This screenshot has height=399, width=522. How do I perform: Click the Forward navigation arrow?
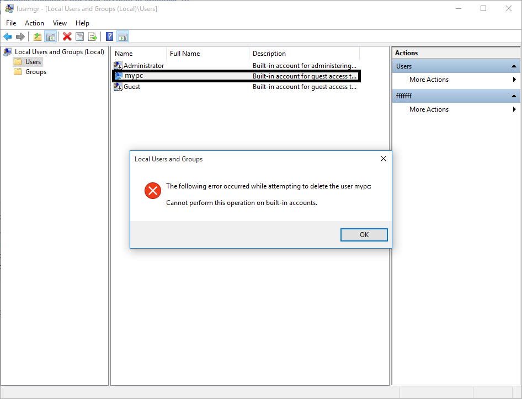(21, 36)
